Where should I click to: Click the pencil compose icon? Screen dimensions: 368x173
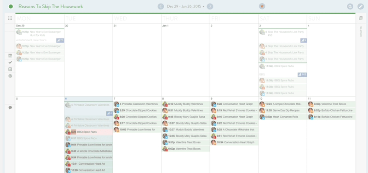(361, 6)
